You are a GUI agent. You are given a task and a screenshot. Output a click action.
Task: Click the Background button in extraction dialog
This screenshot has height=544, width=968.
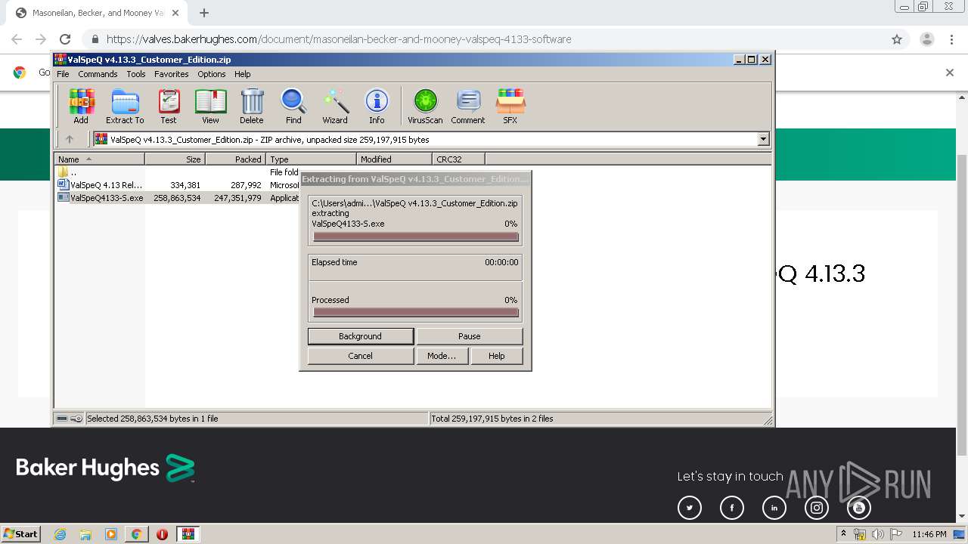point(361,336)
